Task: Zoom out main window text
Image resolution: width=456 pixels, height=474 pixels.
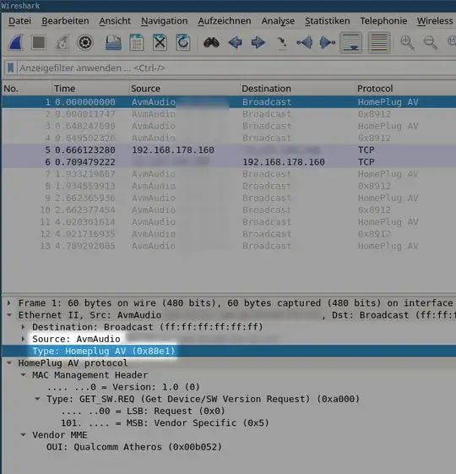Action: click(x=431, y=42)
